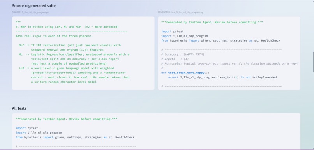Click the "def test_clean_text_happy():" line
Screen dimensions: 314x150
(x=185, y=73)
